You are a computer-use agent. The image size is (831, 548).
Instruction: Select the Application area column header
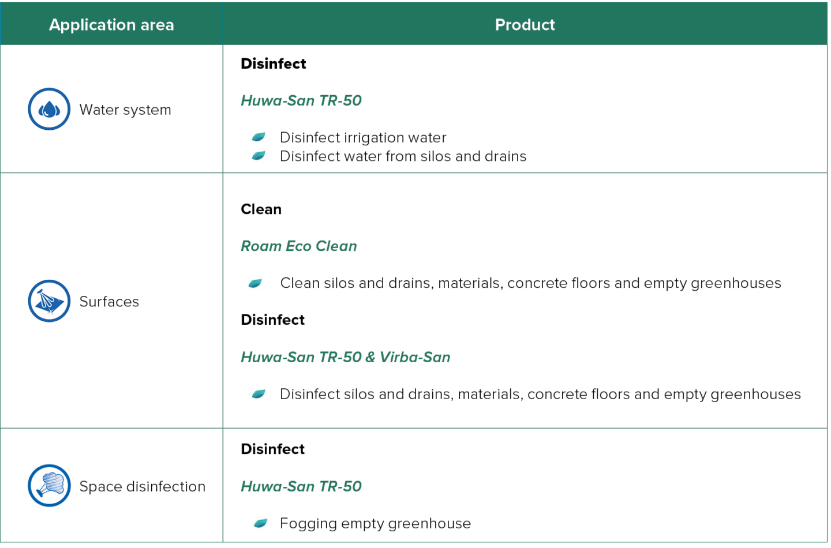[111, 25]
